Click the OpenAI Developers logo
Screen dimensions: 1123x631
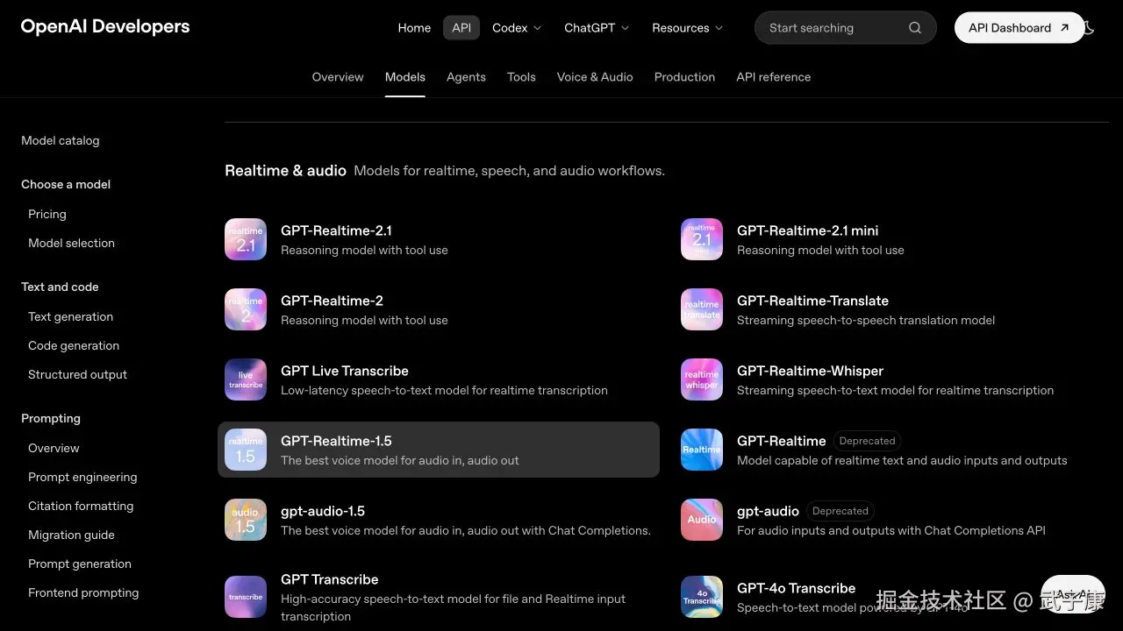tap(105, 27)
